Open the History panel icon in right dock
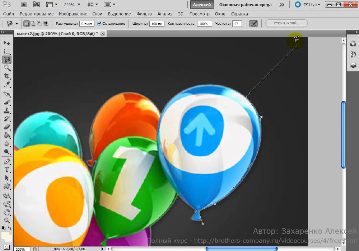The height and width of the screenshot is (251, 359). click(353, 55)
